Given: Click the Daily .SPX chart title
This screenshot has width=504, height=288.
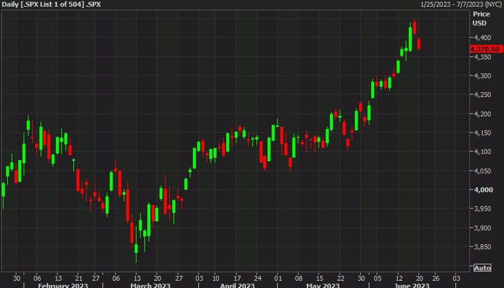Looking at the screenshot, I should [54, 4].
